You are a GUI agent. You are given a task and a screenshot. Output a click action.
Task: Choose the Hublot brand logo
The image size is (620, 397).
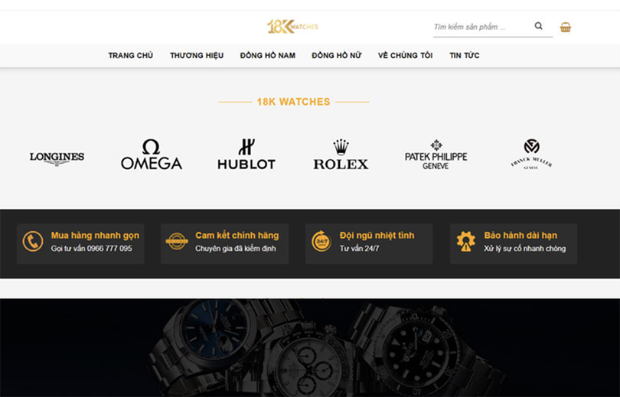[246, 155]
